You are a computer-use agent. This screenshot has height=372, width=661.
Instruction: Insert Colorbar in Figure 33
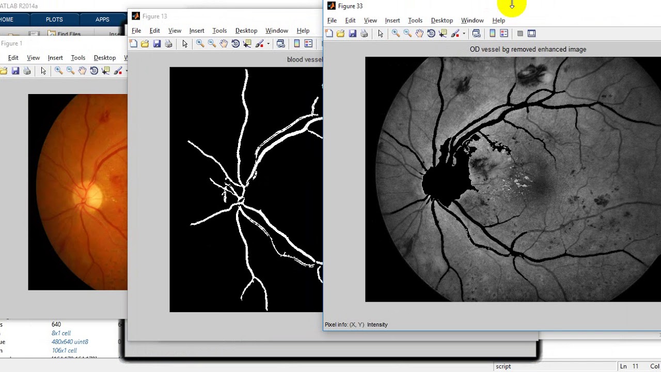(493, 34)
